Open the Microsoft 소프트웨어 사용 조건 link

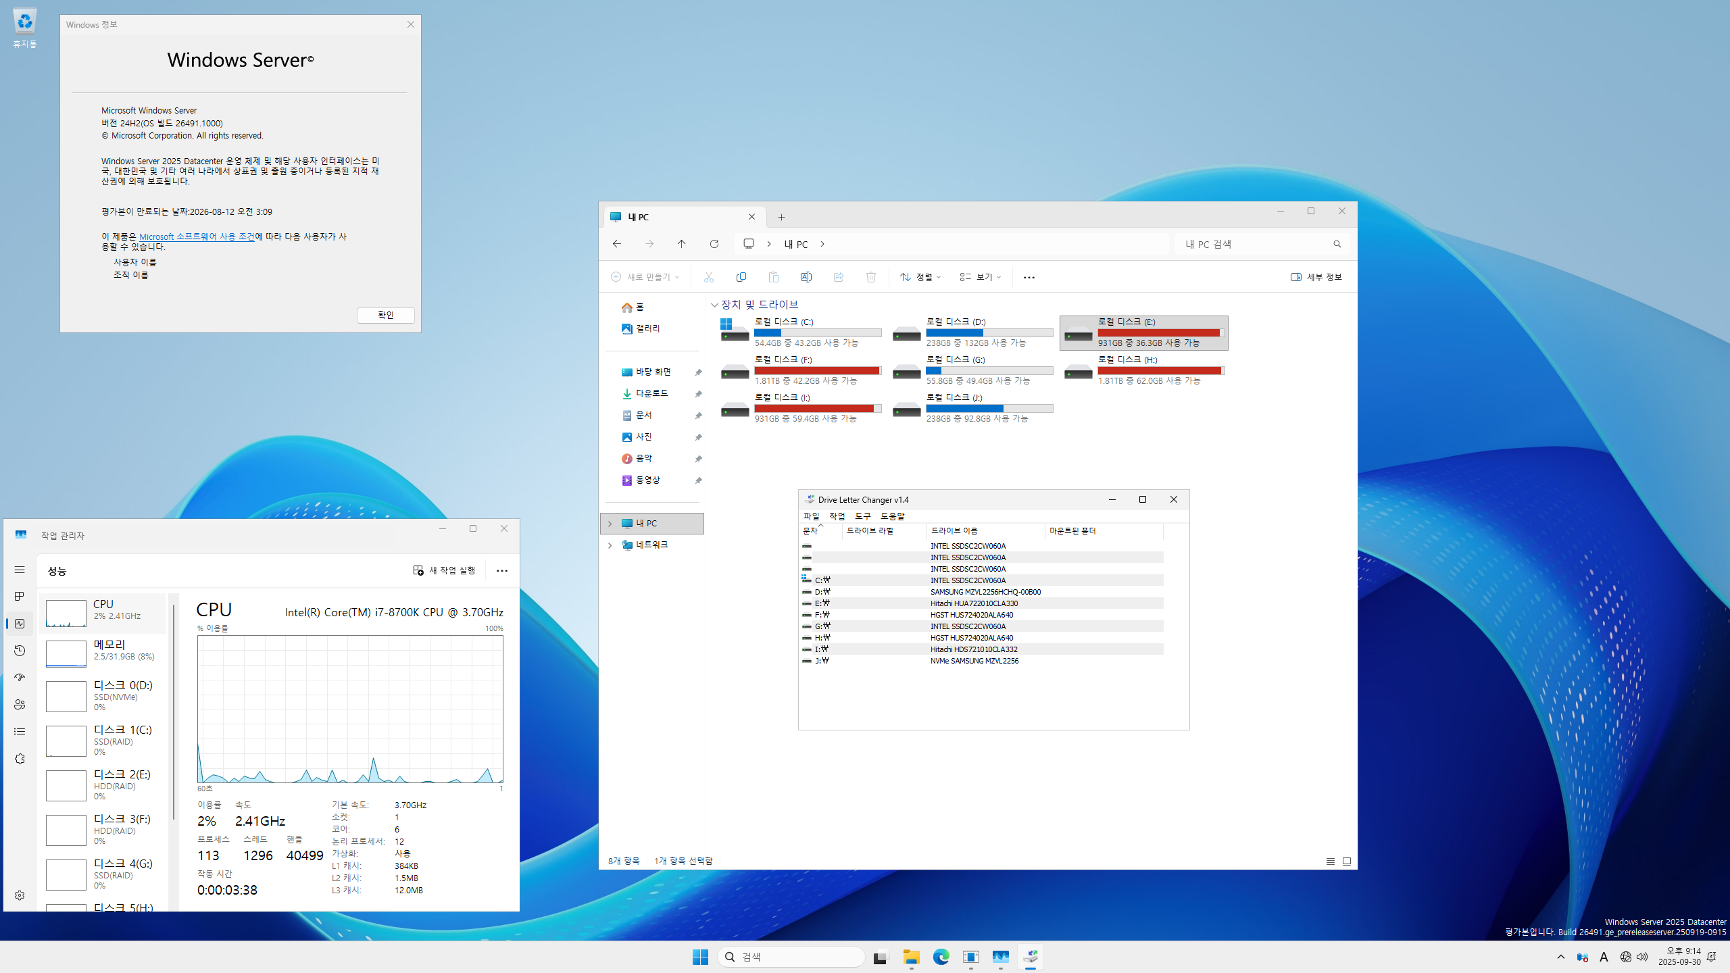(197, 236)
